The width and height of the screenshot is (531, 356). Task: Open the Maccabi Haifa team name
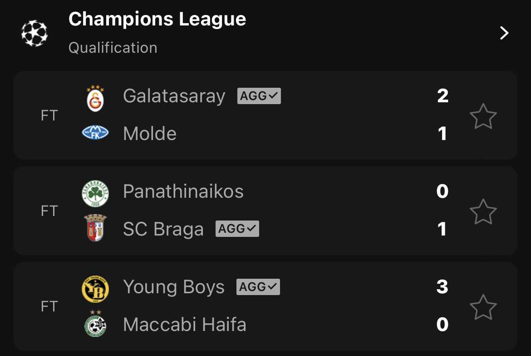pyautogui.click(x=185, y=325)
